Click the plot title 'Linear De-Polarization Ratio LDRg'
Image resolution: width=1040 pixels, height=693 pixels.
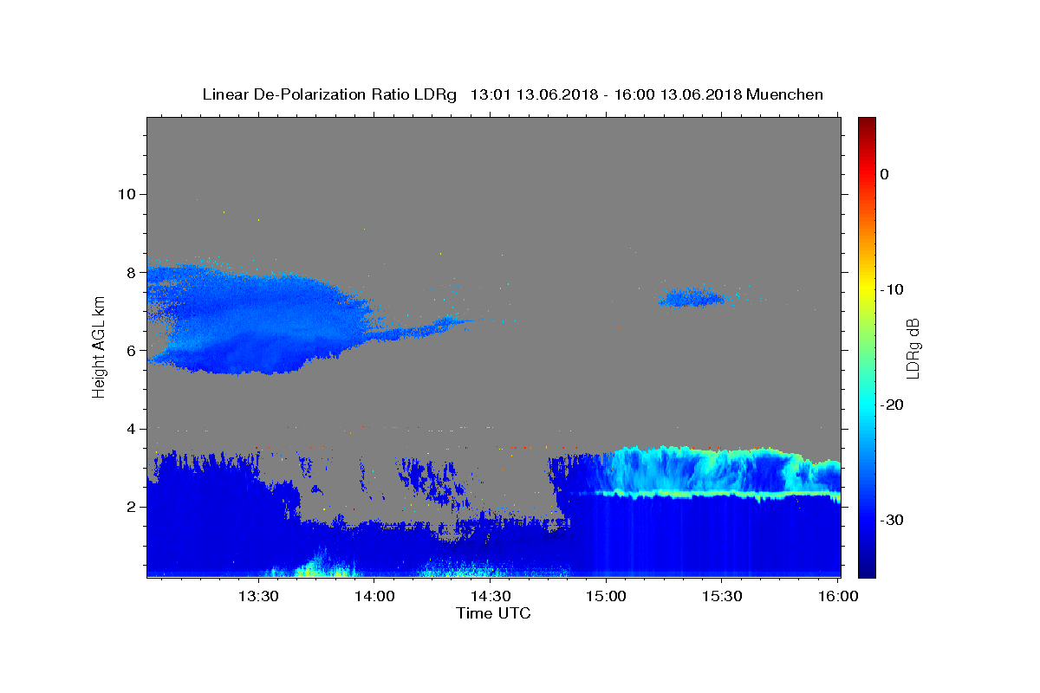pos(328,94)
